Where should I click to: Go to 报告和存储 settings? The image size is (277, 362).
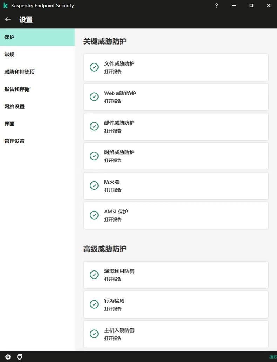coord(17,89)
